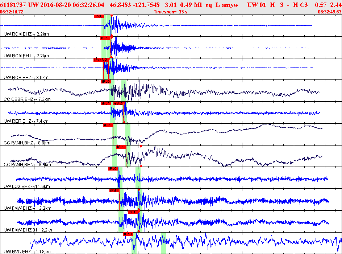Click the UW RCM EHZ 2.2km channel label

click(x=26, y=34)
